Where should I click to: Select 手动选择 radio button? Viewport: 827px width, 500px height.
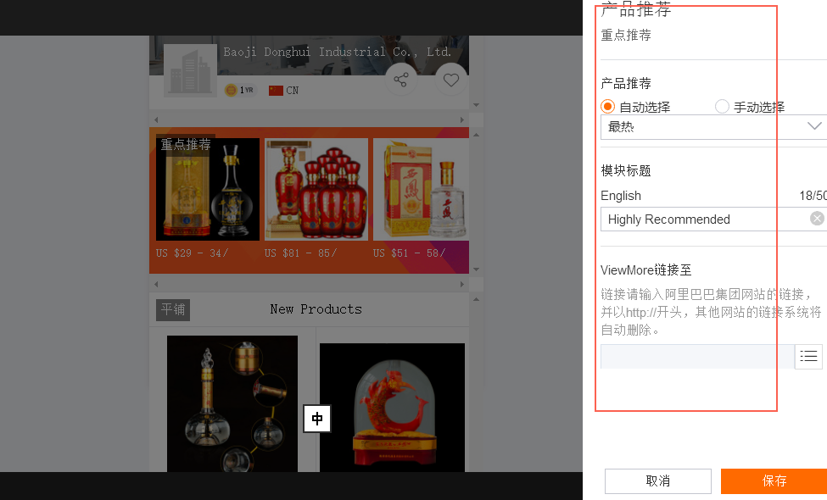(x=722, y=107)
